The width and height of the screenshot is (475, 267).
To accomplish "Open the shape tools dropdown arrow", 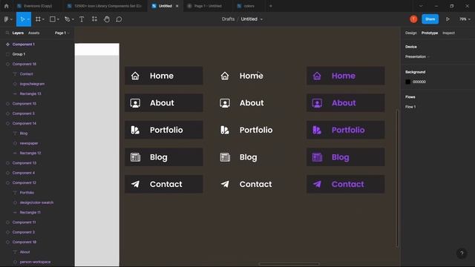I will pos(58,19).
